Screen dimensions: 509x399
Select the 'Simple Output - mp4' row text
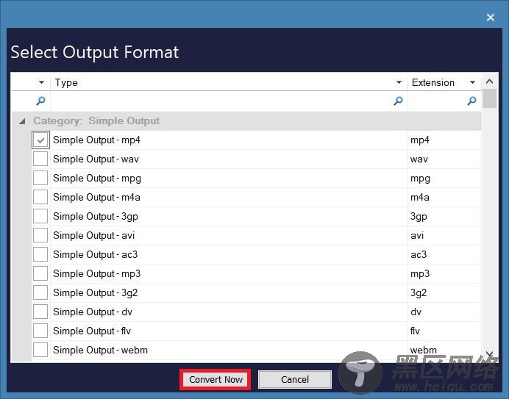[x=97, y=140]
